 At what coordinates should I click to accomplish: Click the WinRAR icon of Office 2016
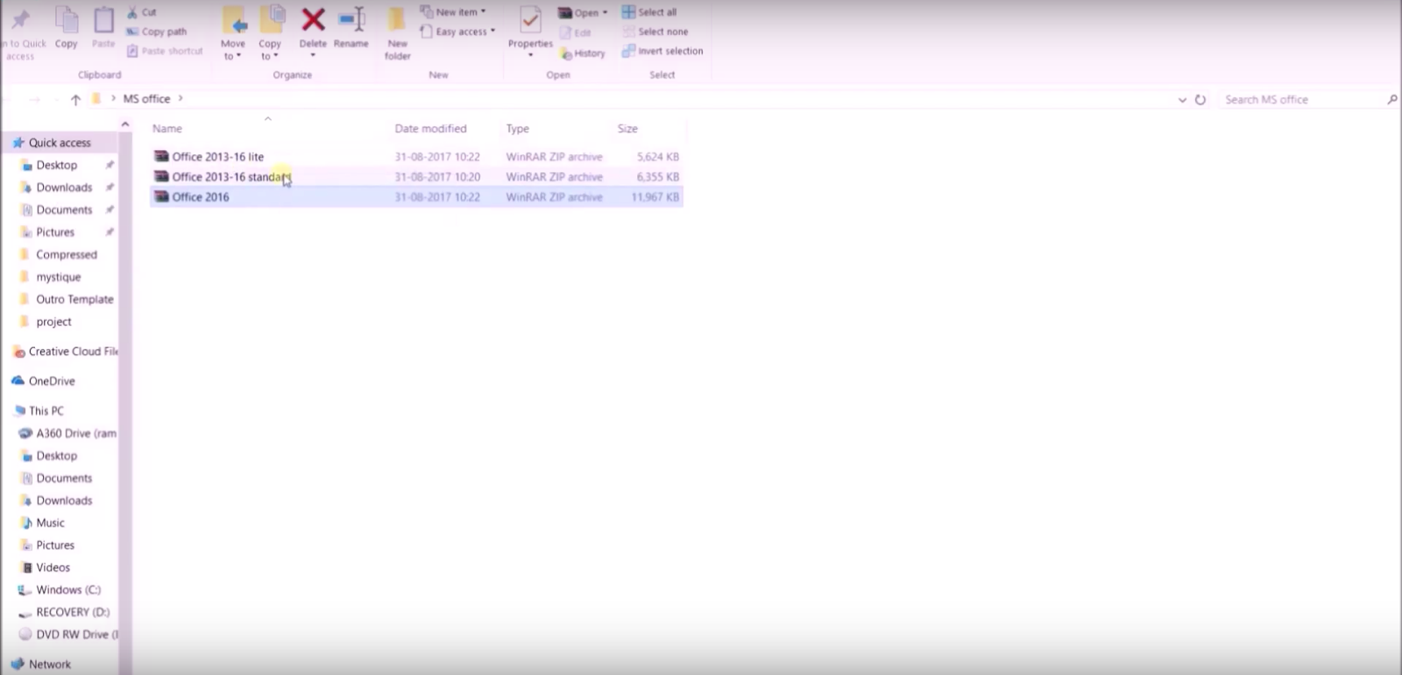click(161, 196)
